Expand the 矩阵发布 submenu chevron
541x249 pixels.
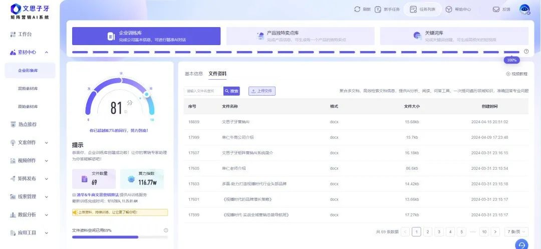[x=47, y=179]
